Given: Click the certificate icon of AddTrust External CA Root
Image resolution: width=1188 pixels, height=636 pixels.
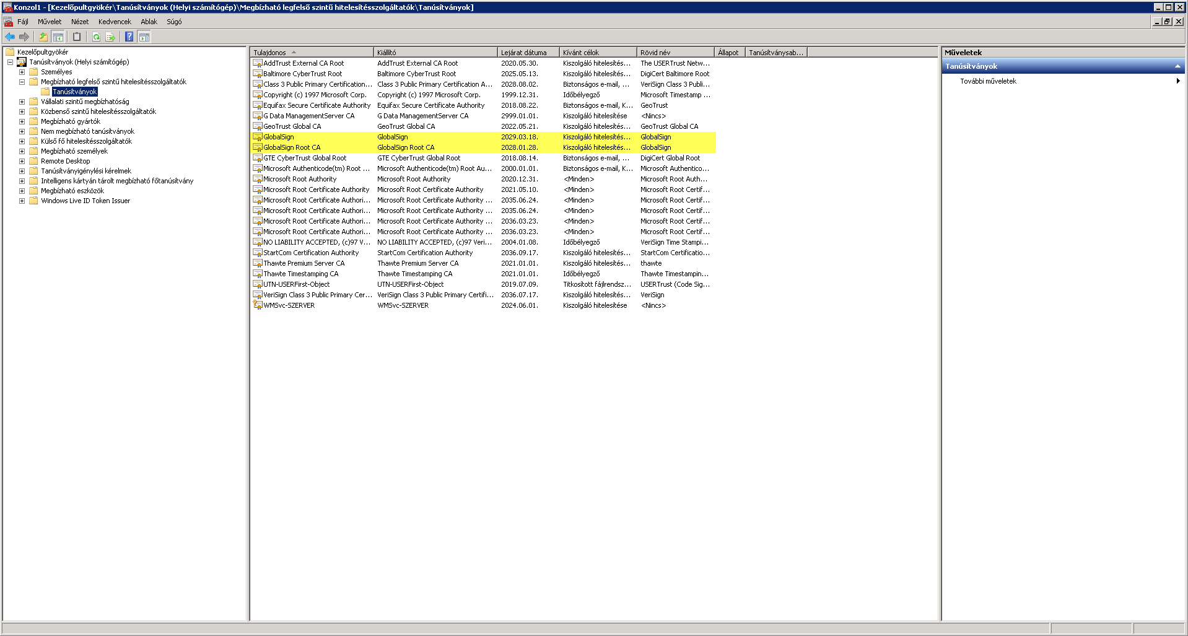Looking at the screenshot, I should pos(258,63).
